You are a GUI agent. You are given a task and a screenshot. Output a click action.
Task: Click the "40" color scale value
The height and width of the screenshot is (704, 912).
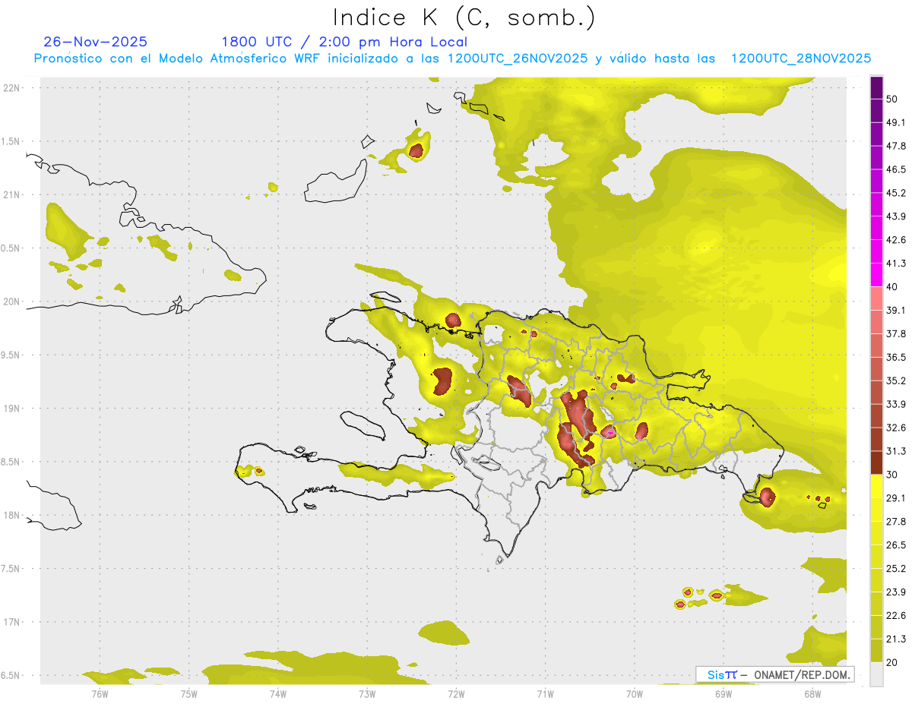[x=892, y=287]
